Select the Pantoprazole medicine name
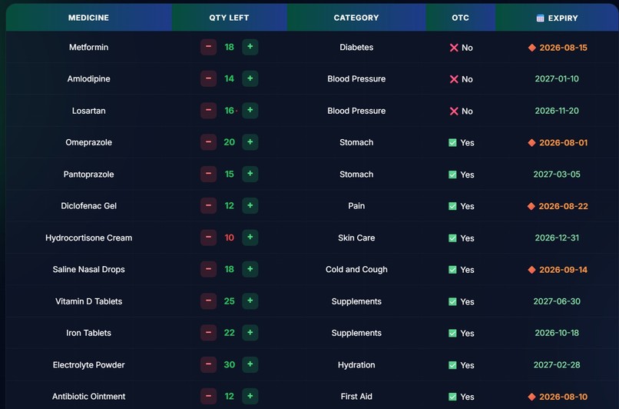The width and height of the screenshot is (619, 409). [x=88, y=175]
